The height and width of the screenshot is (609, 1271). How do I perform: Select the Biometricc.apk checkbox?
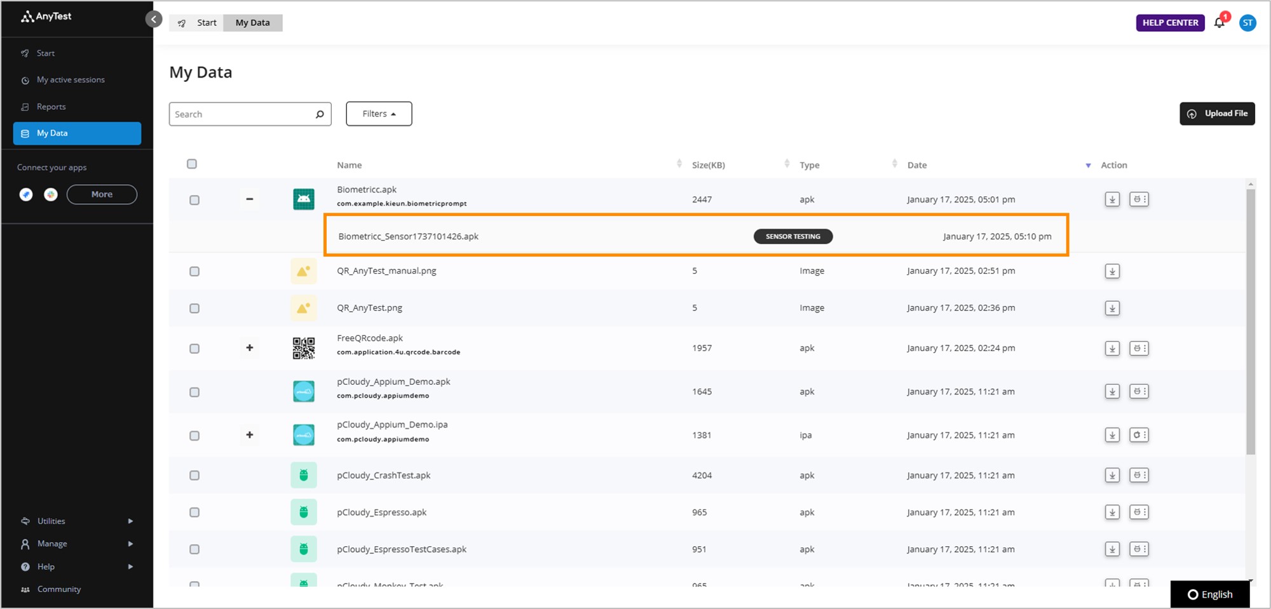click(194, 200)
